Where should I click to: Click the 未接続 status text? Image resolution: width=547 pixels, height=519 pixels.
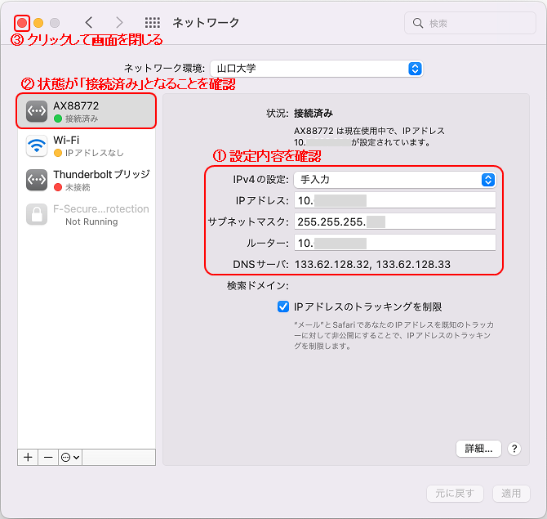(78, 187)
